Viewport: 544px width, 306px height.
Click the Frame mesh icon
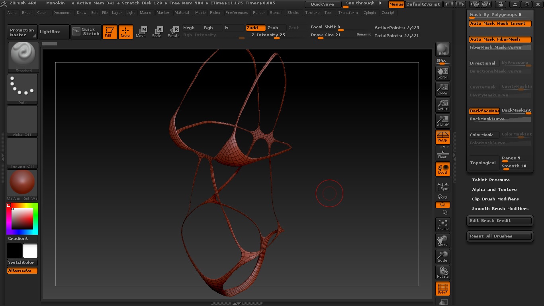click(442, 225)
